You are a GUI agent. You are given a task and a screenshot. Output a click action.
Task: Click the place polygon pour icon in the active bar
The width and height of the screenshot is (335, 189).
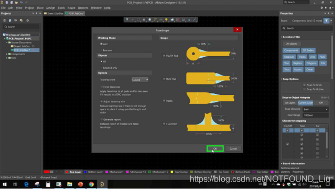[x=172, y=20]
